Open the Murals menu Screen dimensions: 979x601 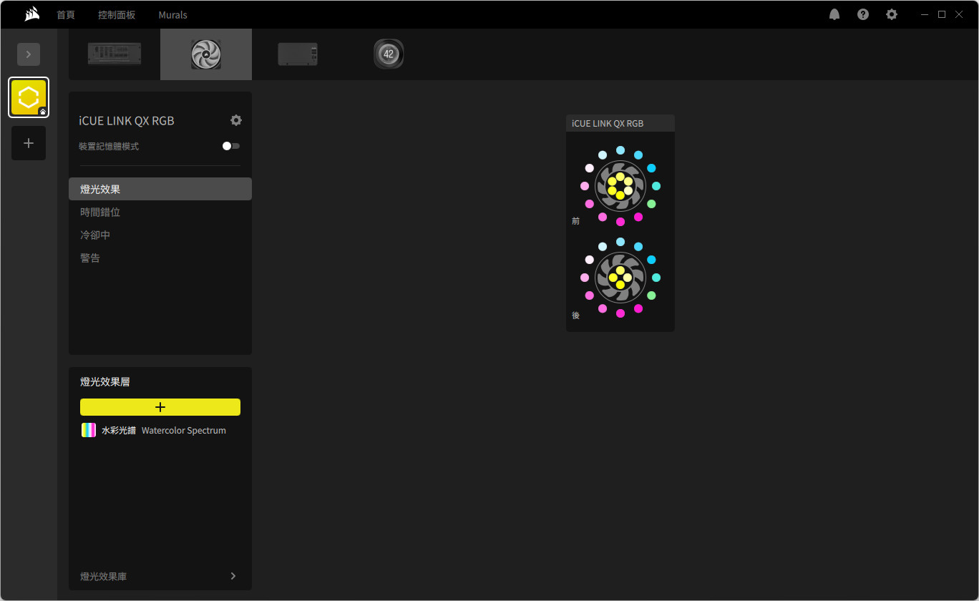click(173, 14)
